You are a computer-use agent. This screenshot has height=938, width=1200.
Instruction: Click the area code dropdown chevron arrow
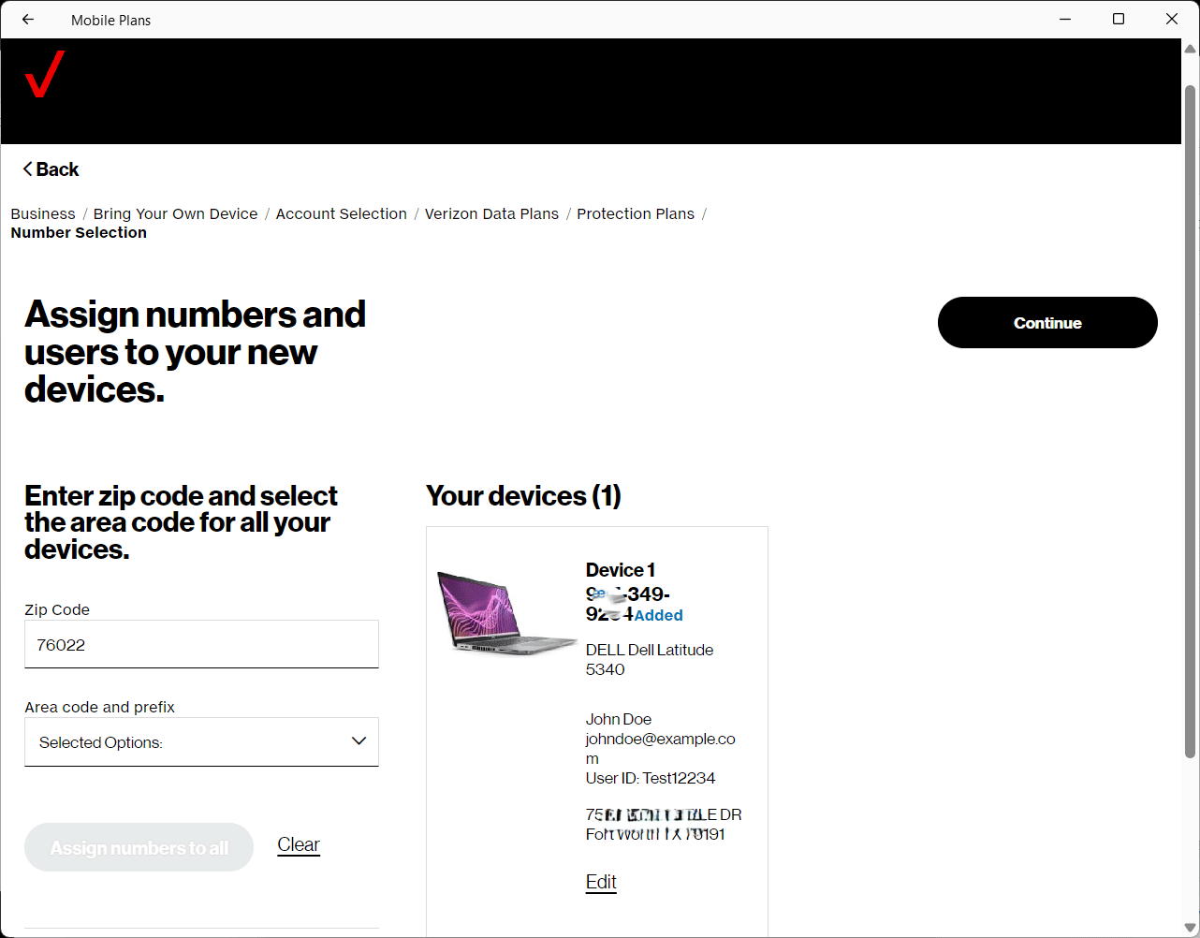click(x=359, y=741)
